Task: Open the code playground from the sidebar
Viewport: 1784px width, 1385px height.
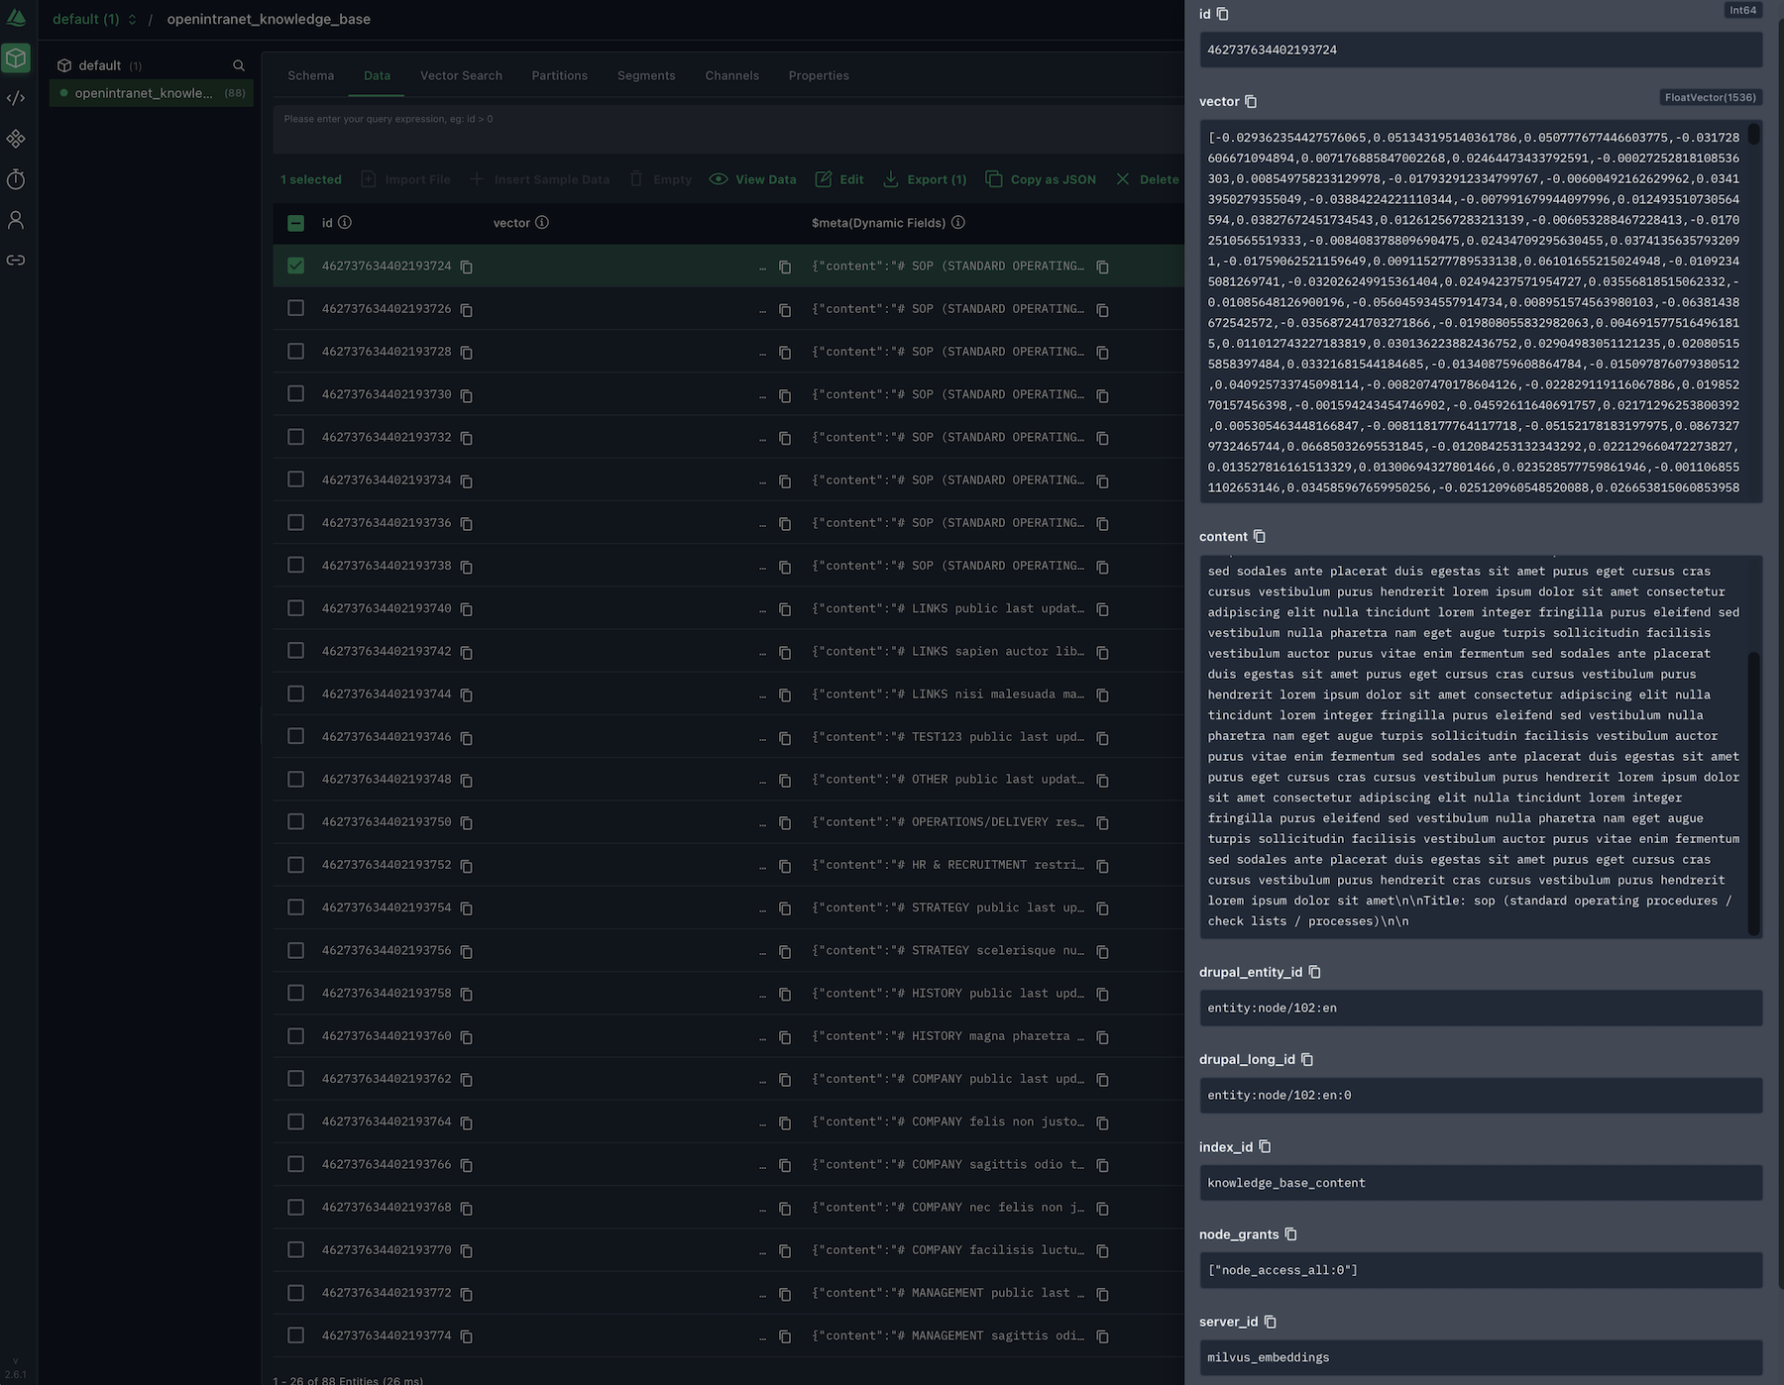Action: (16, 98)
